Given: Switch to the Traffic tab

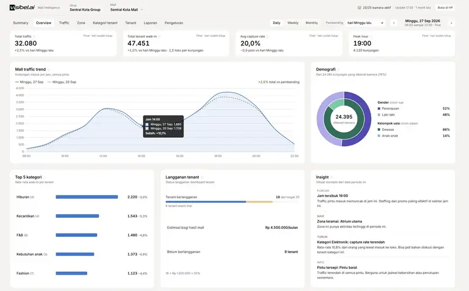Looking at the screenshot, I should coord(64,23).
